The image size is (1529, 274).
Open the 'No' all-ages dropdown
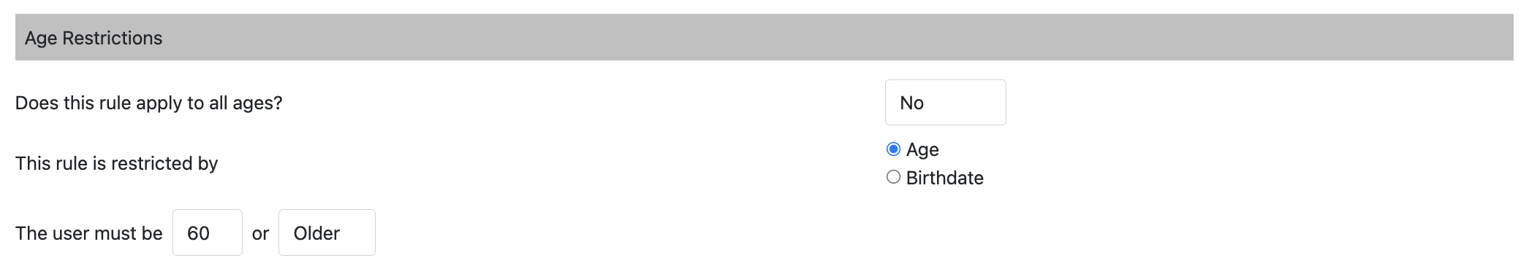coord(945,103)
